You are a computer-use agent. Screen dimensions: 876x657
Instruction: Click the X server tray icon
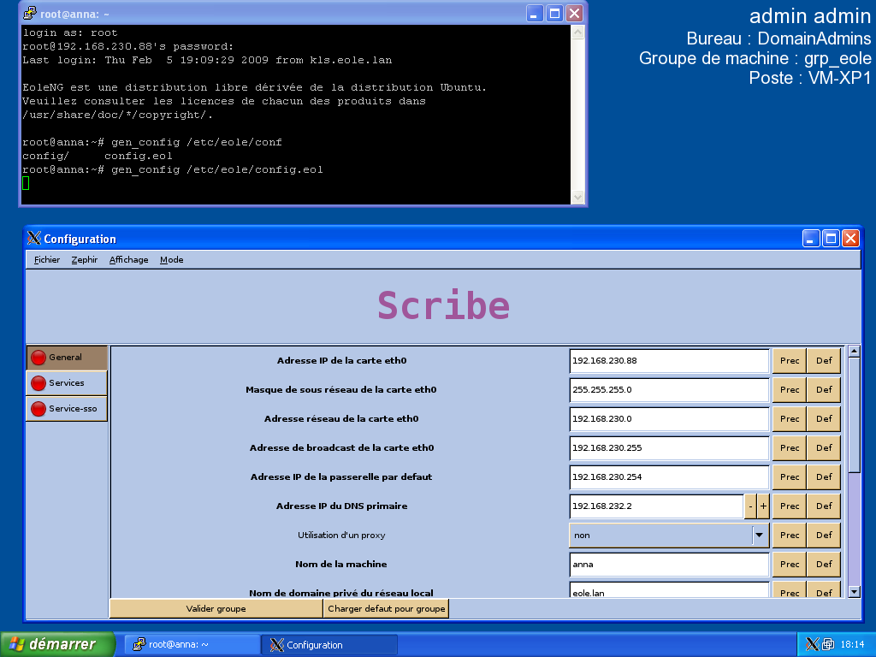(813, 645)
